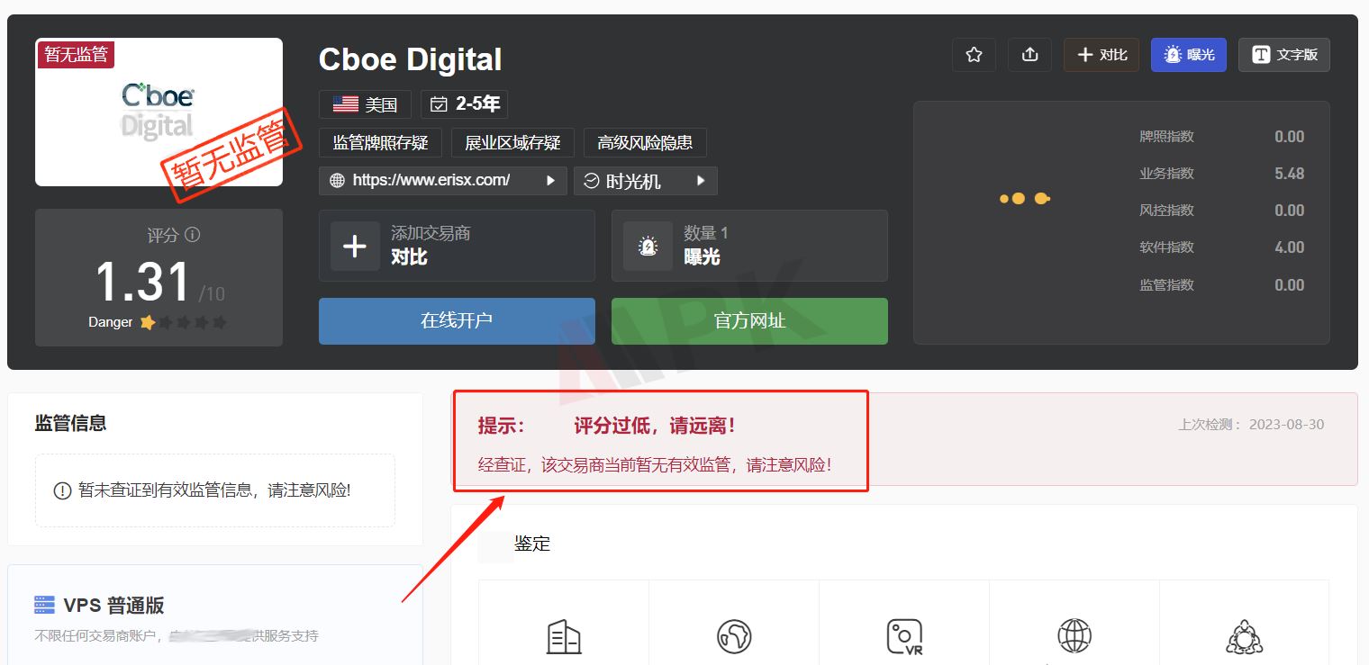
Task: Click the 上次检测 2023-08-30 date
Action: coord(1251,425)
